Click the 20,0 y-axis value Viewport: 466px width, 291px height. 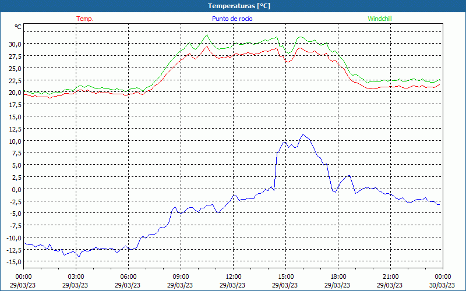[x=15, y=93]
